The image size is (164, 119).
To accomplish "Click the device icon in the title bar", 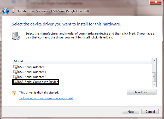I will click(13, 11).
